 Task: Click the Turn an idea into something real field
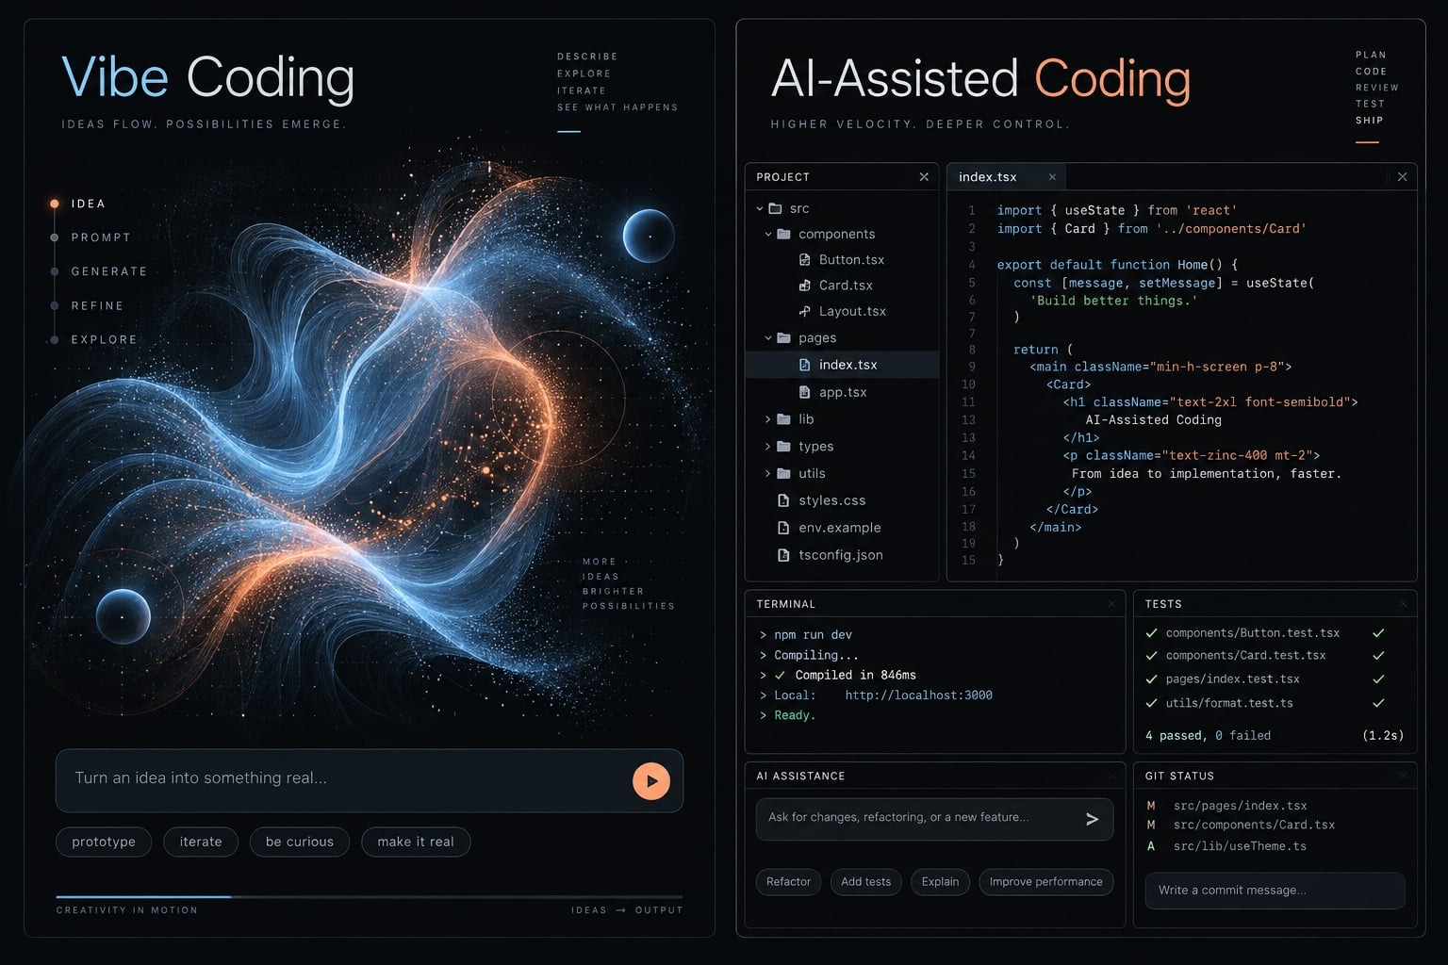click(370, 780)
